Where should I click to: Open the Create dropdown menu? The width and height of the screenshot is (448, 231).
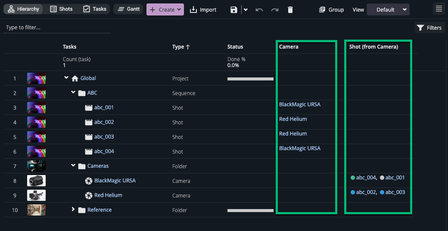[165, 9]
